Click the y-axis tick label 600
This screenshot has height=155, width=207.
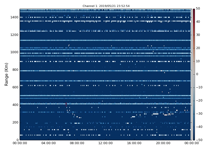(15, 87)
